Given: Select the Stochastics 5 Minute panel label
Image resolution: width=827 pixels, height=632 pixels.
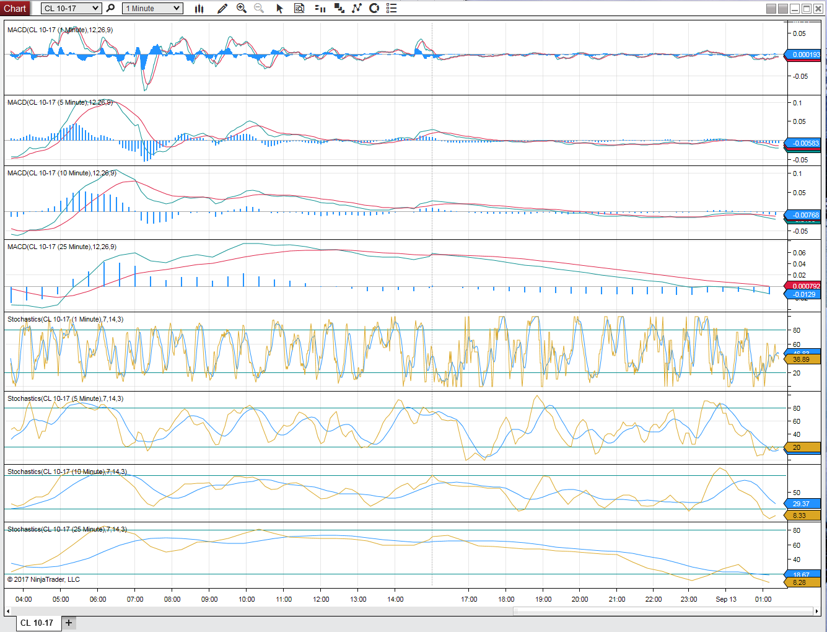Looking at the screenshot, I should [65, 398].
